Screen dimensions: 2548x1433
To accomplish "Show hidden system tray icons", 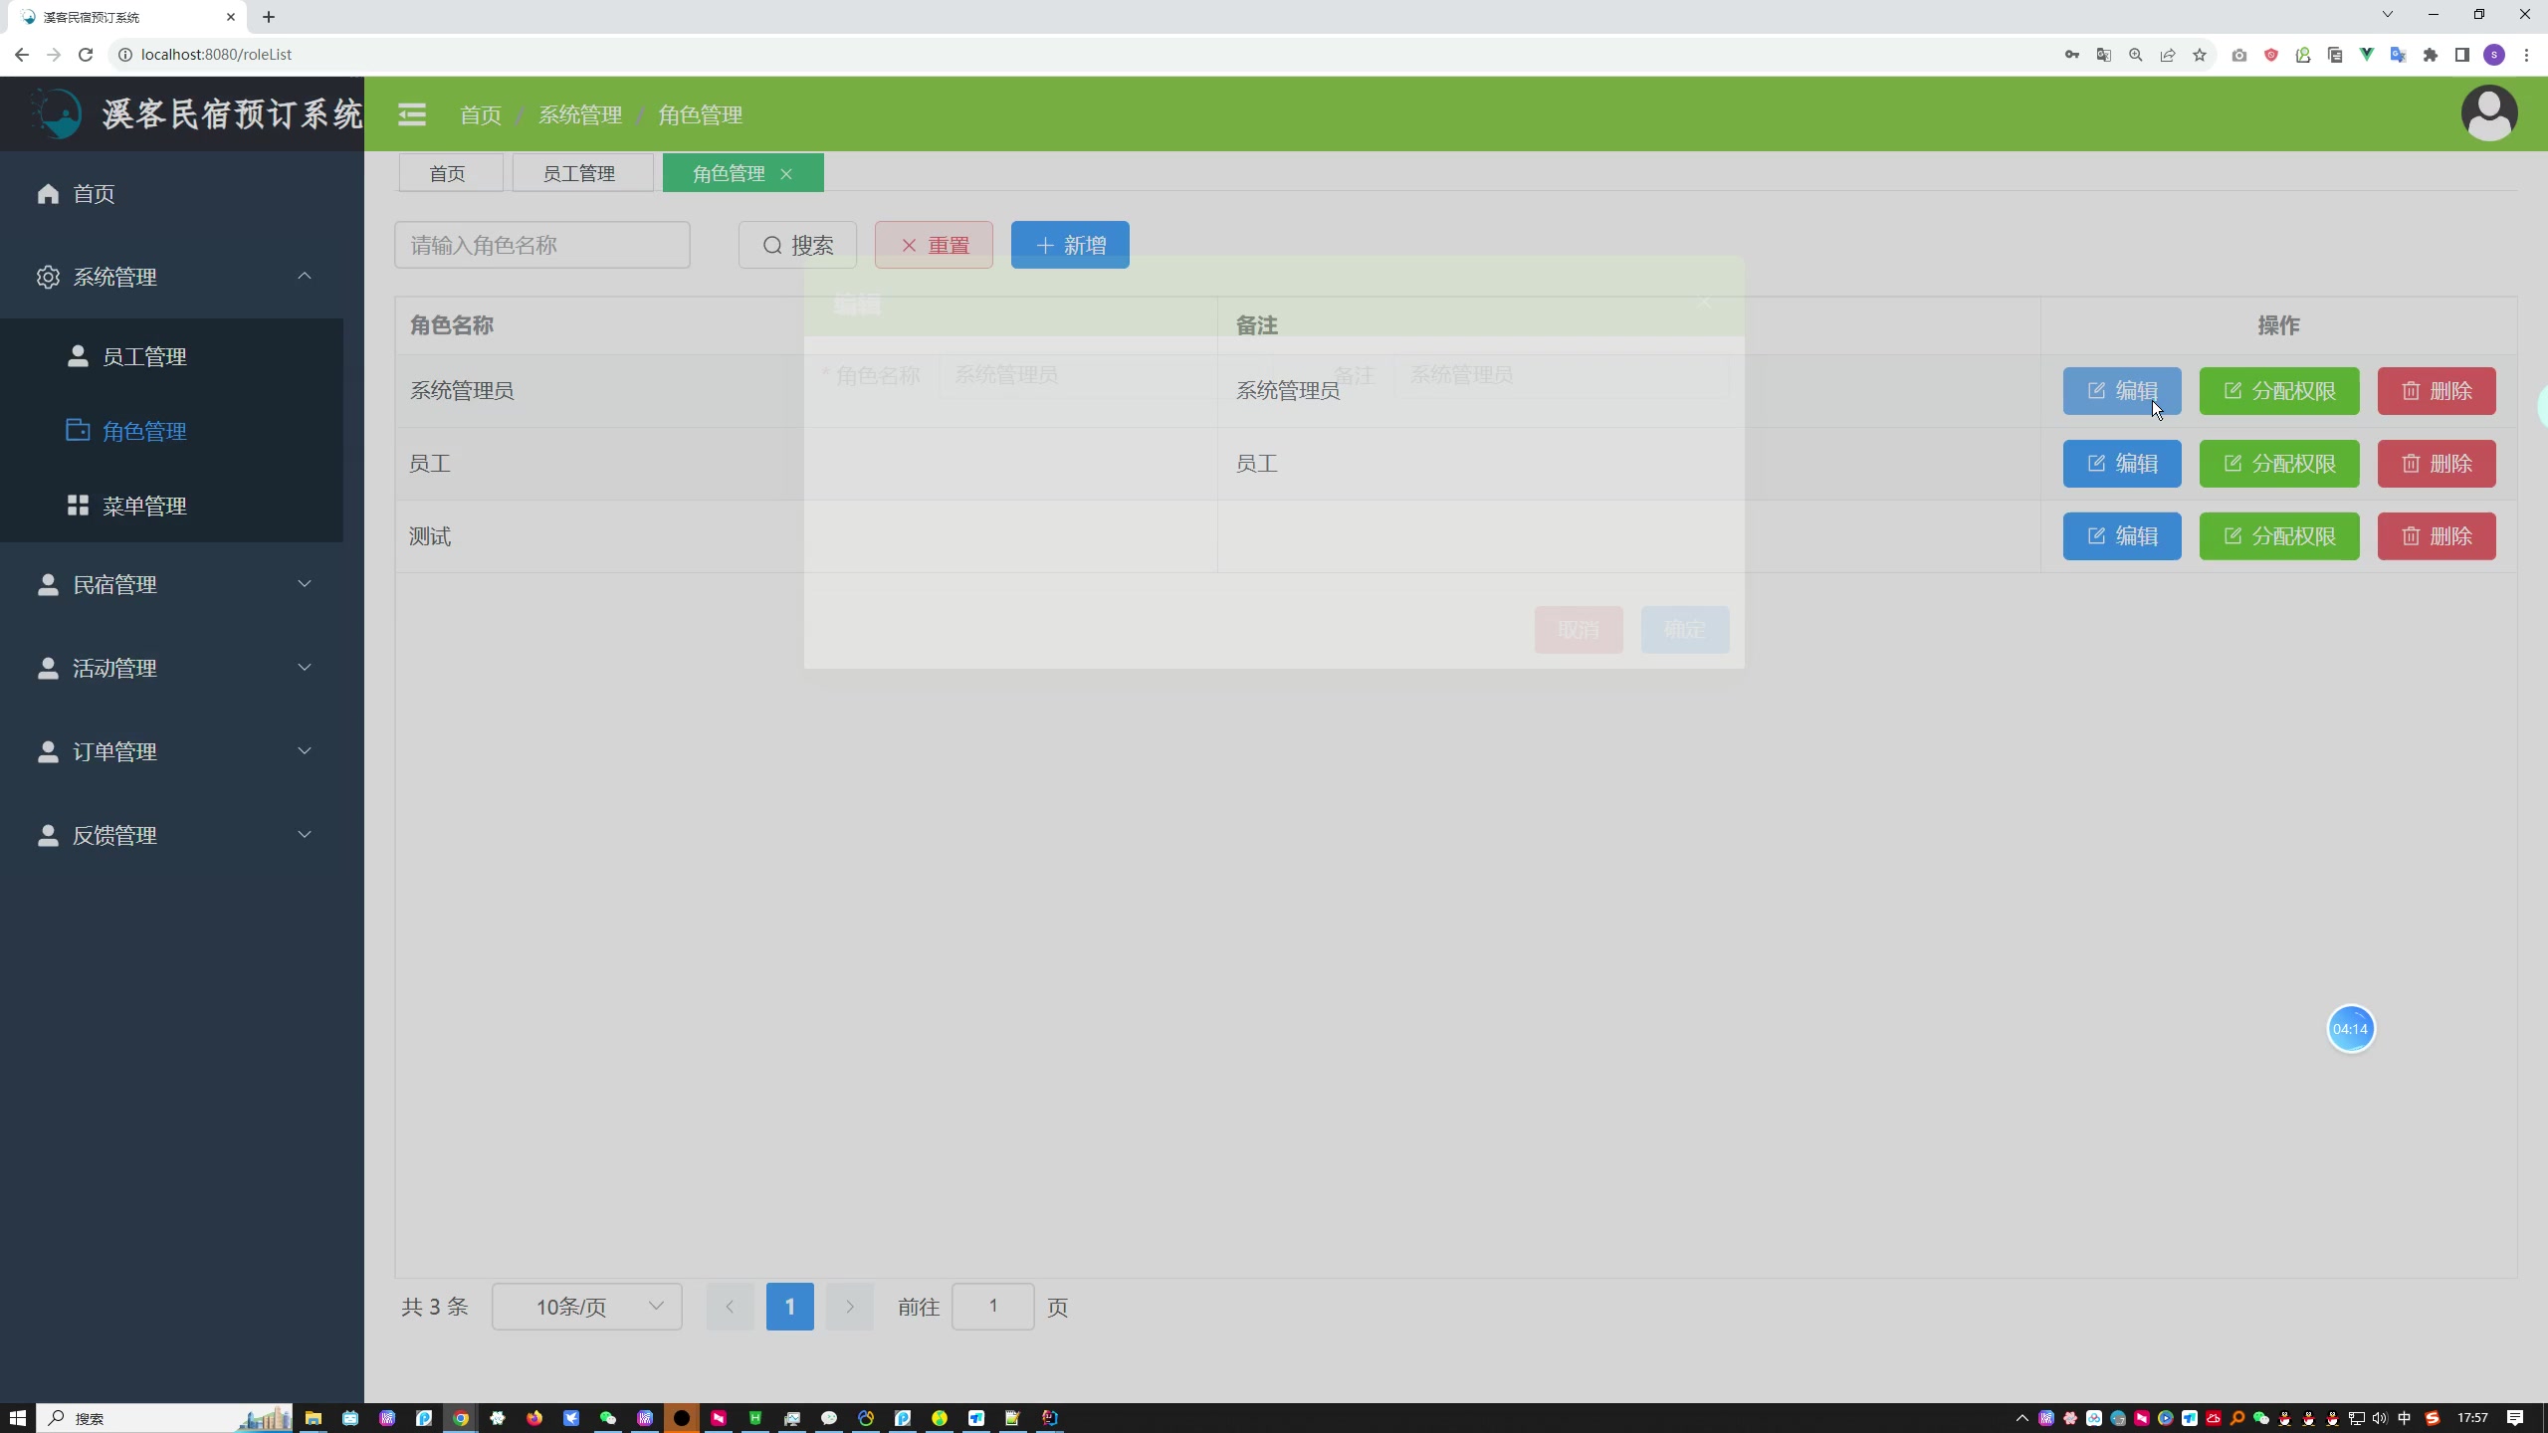I will tap(2021, 1418).
